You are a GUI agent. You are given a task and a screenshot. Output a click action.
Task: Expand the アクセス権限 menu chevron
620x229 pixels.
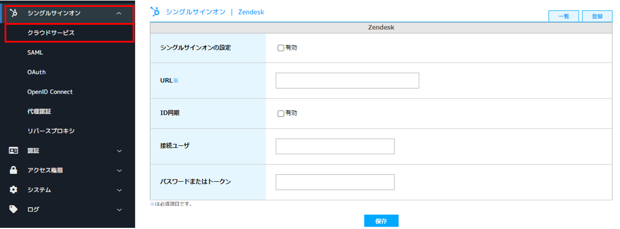pyautogui.click(x=119, y=171)
